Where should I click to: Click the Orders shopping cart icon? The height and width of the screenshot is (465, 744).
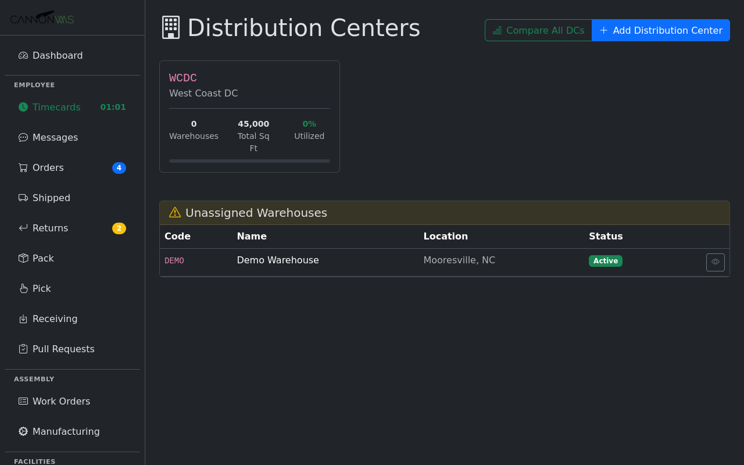coord(23,167)
